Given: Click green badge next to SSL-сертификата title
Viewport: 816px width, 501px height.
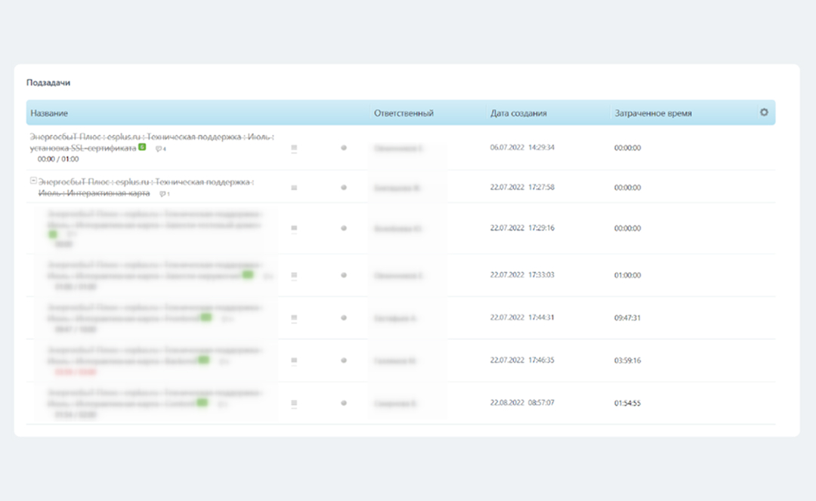Looking at the screenshot, I should click(142, 147).
